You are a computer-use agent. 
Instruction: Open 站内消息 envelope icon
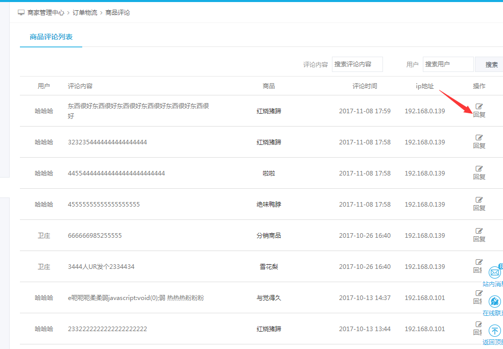click(494, 272)
